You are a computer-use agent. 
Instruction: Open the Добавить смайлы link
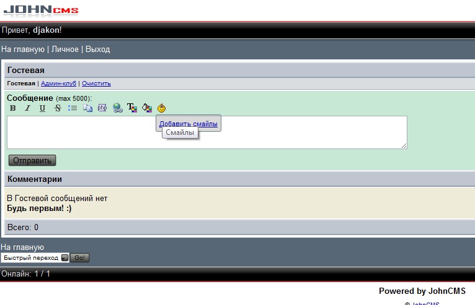coord(188,124)
